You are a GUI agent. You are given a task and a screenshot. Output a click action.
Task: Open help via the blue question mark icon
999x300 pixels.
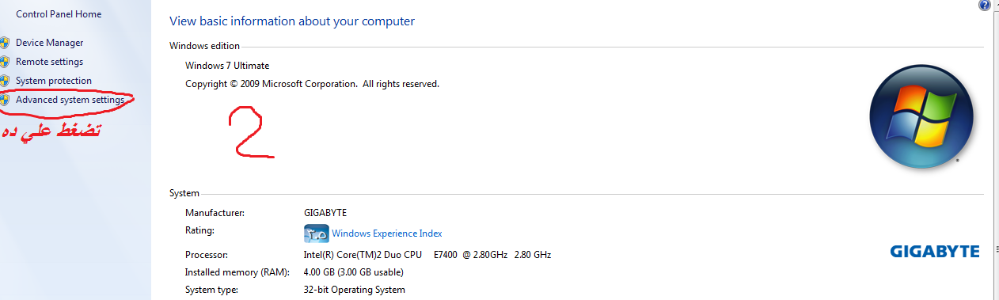click(x=985, y=5)
